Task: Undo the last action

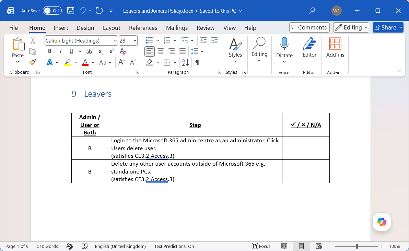Action: click(83, 11)
